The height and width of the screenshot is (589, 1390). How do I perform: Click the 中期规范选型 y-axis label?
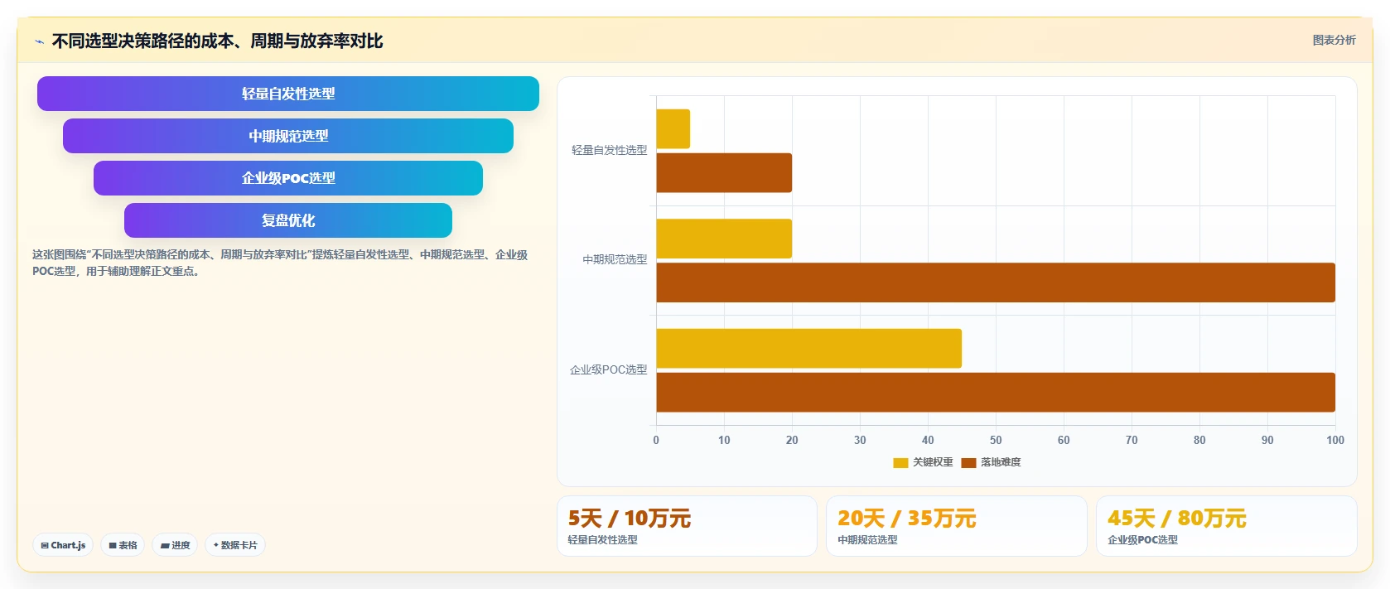[615, 259]
